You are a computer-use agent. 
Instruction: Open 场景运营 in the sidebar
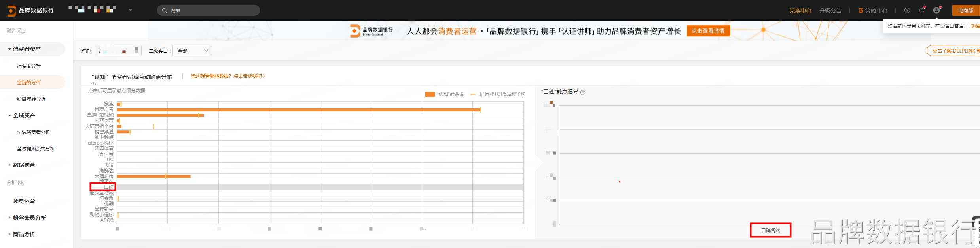24,201
